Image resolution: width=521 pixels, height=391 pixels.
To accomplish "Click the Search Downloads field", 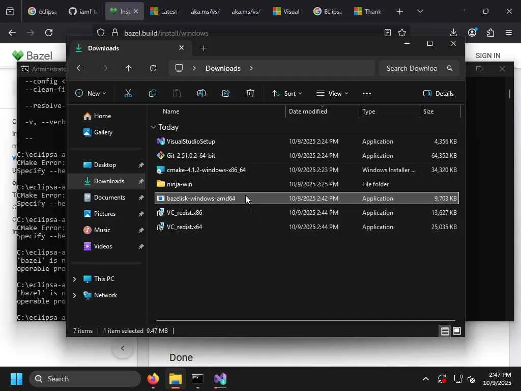I will [419, 68].
